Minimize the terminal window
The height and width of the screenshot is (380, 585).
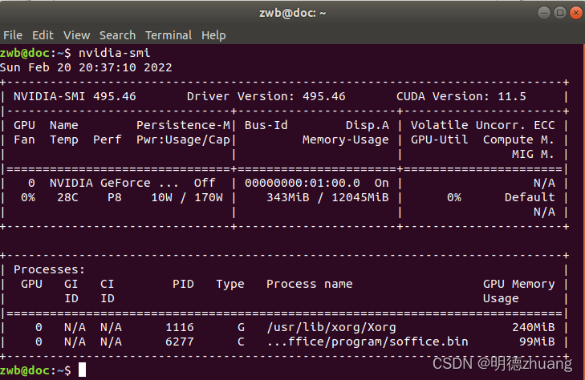point(544,13)
